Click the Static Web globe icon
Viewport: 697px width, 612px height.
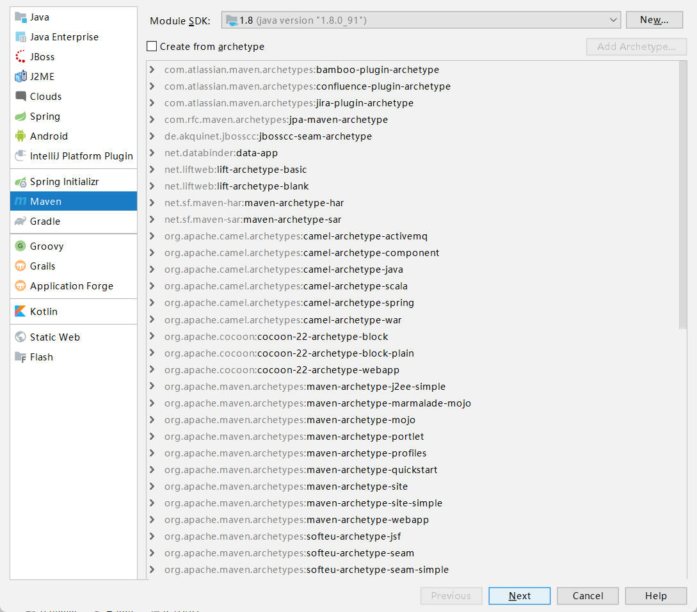point(20,337)
